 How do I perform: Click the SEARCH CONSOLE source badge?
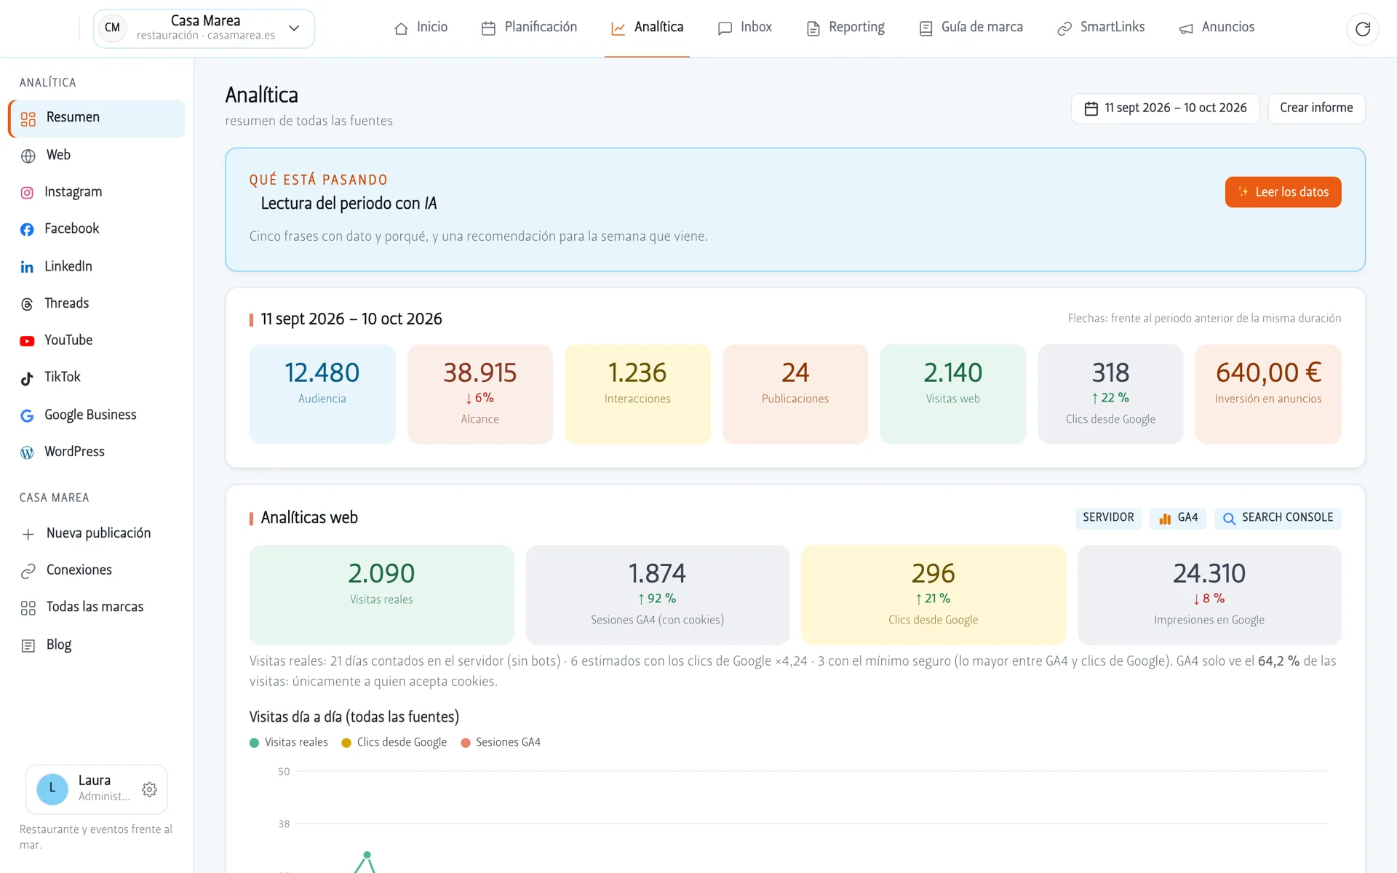pos(1278,517)
